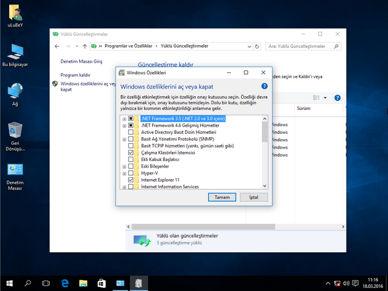Image resolution: width=388 pixels, height=291 pixels.
Task: Open taskbar search magnifier
Action: tap(28, 284)
